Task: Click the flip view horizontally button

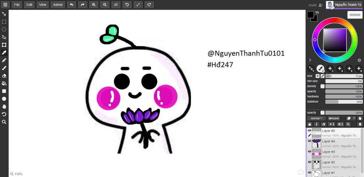Action: [116, 5]
